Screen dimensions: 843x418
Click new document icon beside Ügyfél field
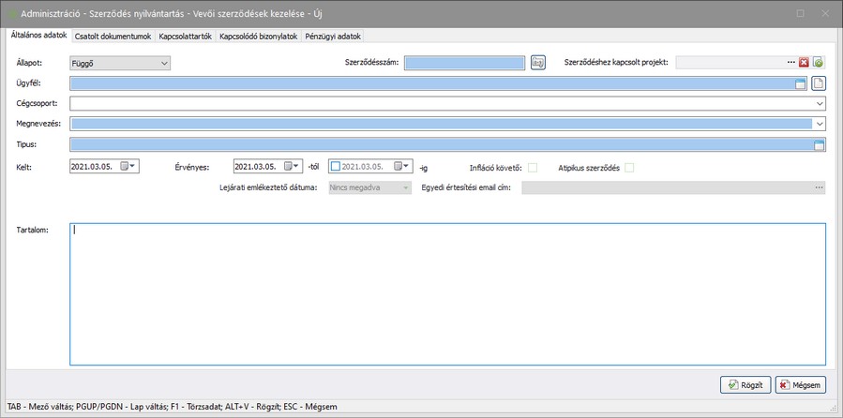pyautogui.click(x=819, y=83)
